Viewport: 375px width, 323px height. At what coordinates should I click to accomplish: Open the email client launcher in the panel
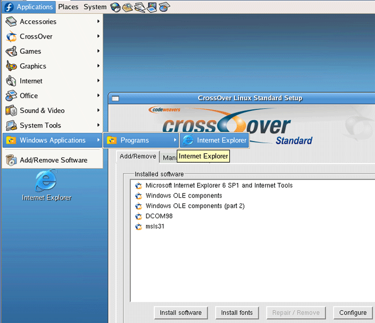pyautogui.click(x=127, y=7)
